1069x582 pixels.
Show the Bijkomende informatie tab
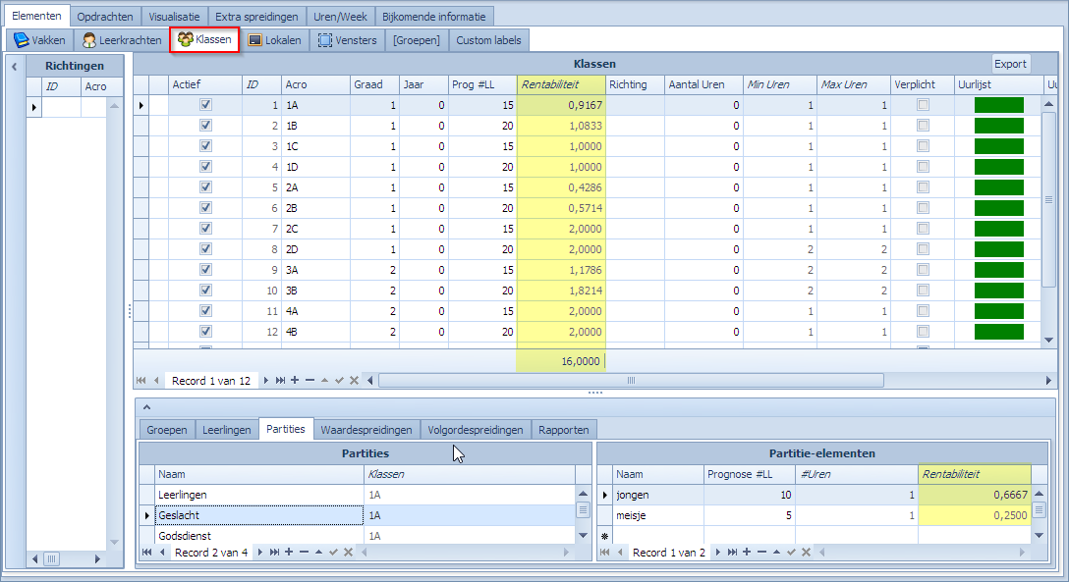[x=434, y=17]
